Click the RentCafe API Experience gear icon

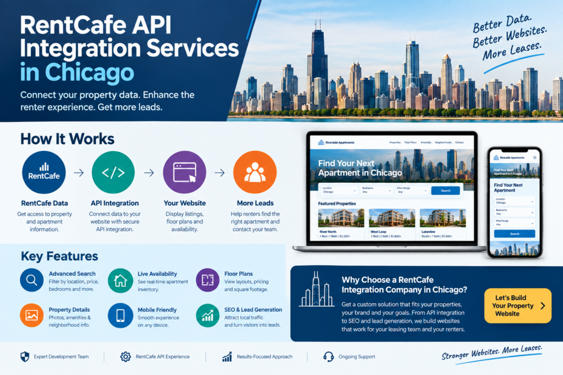[x=125, y=357]
